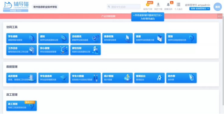Click the vertical page scrollbar
This screenshot has width=224, height=114.
pyautogui.click(x=223, y=60)
